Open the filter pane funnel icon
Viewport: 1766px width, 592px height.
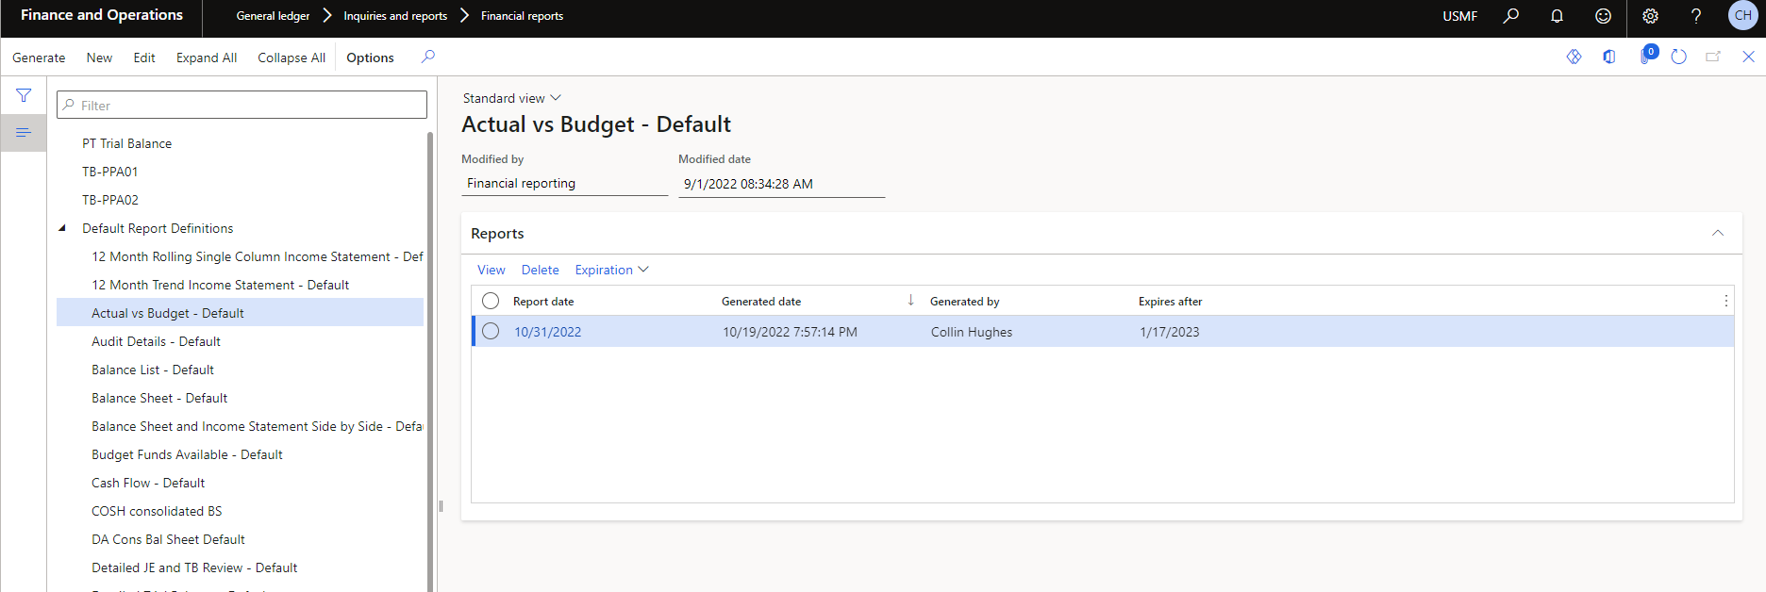[x=24, y=95]
